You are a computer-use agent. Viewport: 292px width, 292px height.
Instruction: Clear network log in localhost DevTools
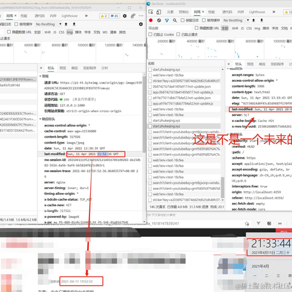pos(159,20)
